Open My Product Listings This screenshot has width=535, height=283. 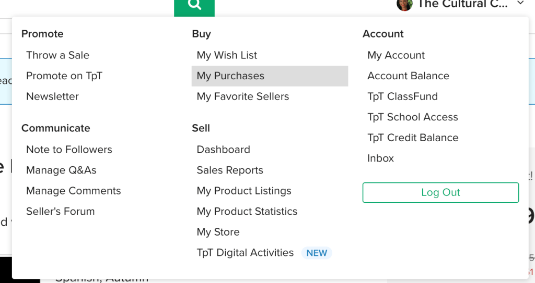pyautogui.click(x=243, y=191)
